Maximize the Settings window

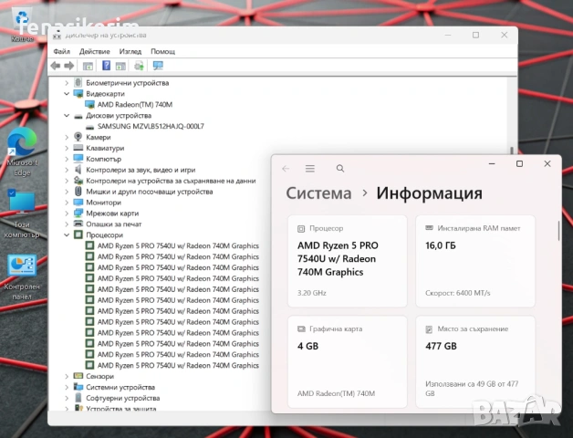pyautogui.click(x=519, y=163)
